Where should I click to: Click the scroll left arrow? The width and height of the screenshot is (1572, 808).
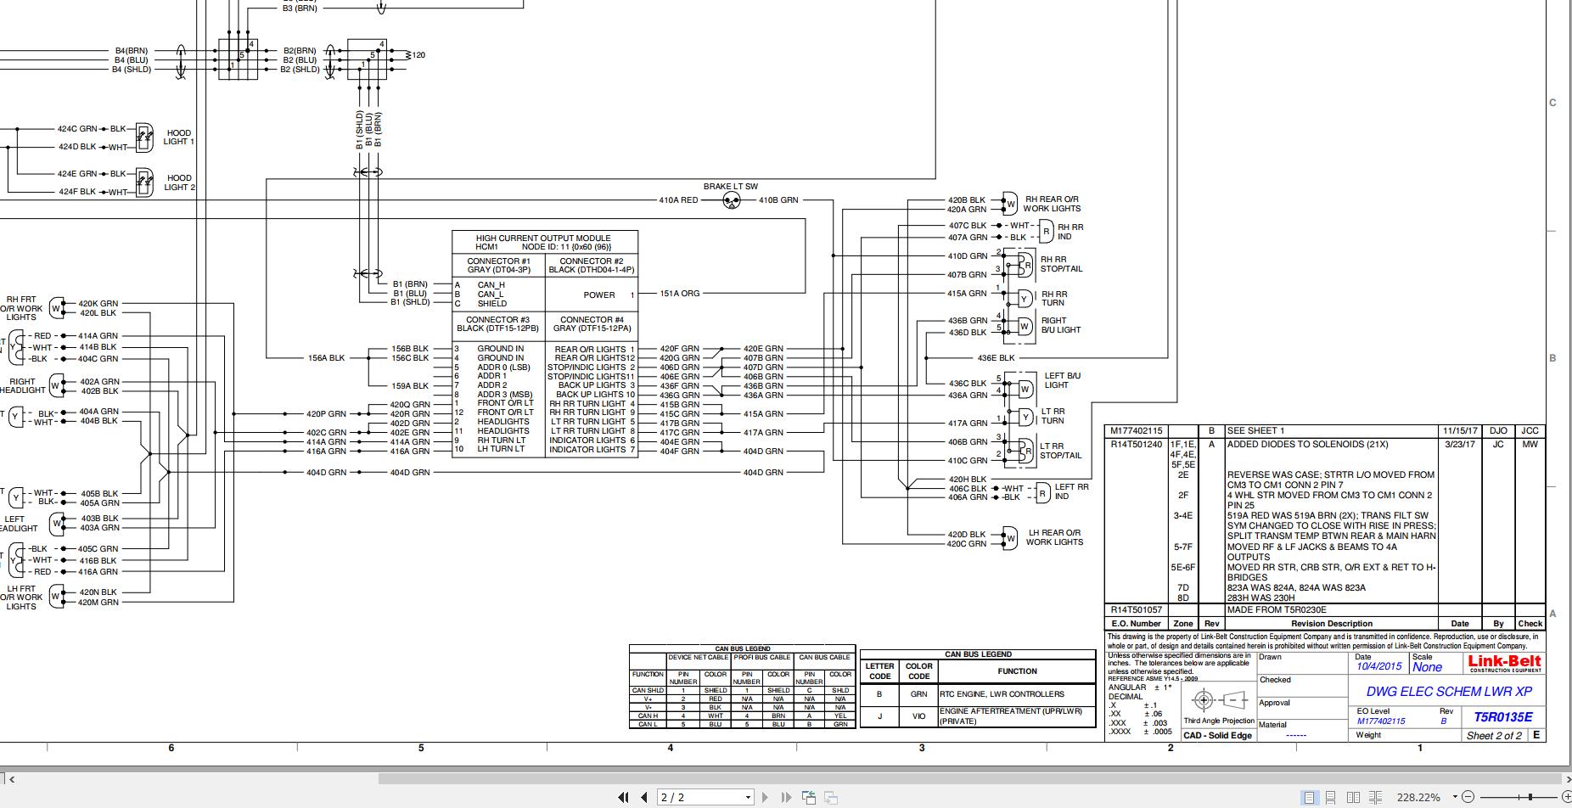[x=11, y=778]
